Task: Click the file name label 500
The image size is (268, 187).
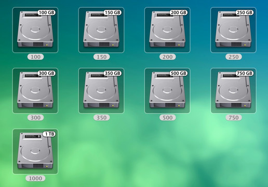Action: (168, 118)
